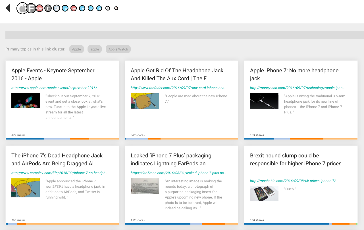
Task: Click the '158 shares' count
Action: tap(138, 220)
